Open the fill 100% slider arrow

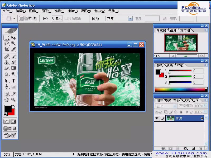(x=205, y=112)
